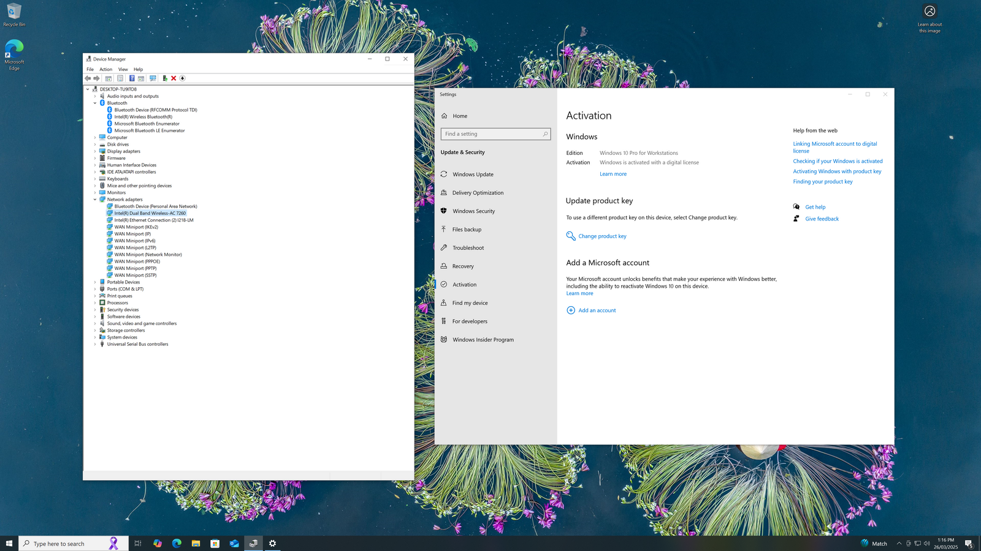Click the Uninstall device red X icon
The height and width of the screenshot is (551, 981).
point(174,78)
